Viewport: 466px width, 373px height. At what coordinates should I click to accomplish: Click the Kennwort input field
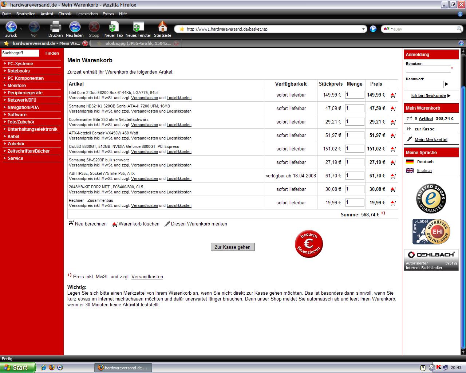425,85
